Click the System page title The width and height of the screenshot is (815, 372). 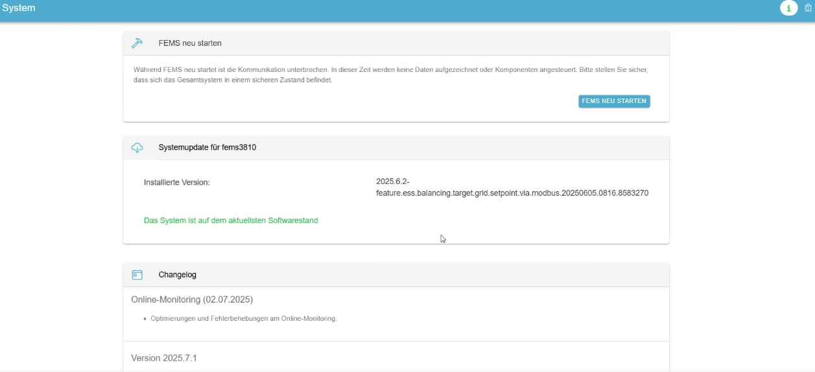pos(19,8)
